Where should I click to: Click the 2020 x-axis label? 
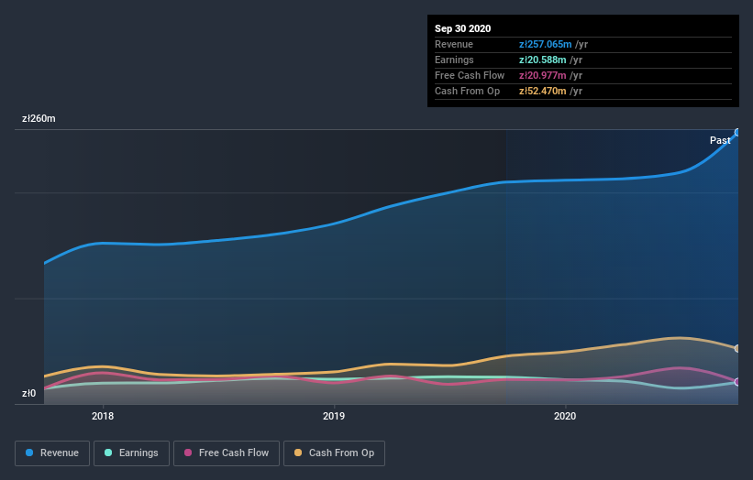point(565,416)
